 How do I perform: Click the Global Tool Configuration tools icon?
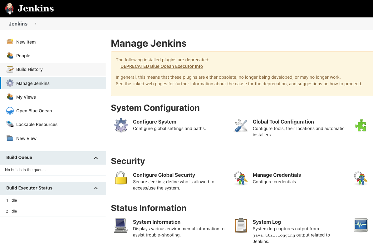point(241,125)
